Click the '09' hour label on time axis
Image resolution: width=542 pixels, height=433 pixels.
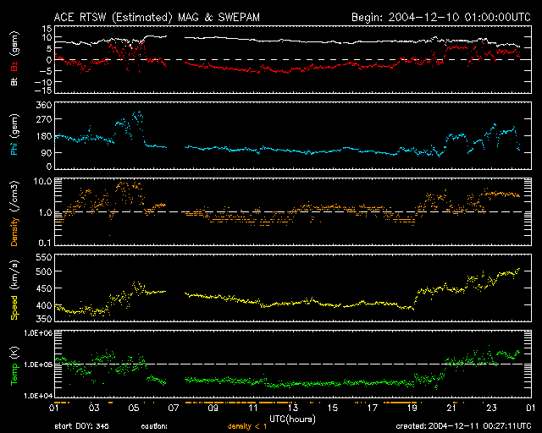(213, 408)
